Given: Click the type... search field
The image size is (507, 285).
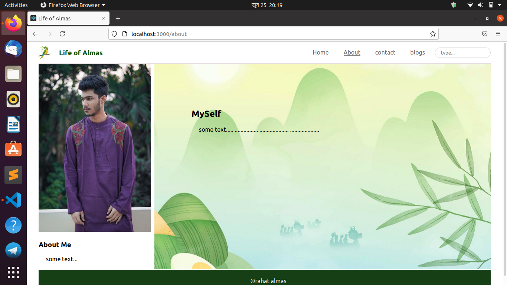Looking at the screenshot, I should [462, 52].
